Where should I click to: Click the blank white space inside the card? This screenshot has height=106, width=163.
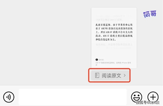tap(114, 53)
